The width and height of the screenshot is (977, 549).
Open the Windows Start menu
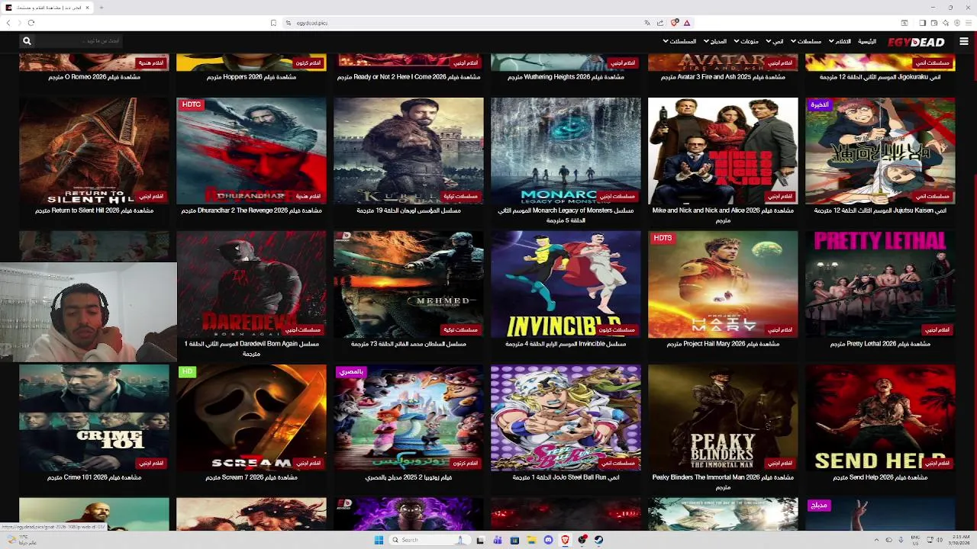(379, 540)
